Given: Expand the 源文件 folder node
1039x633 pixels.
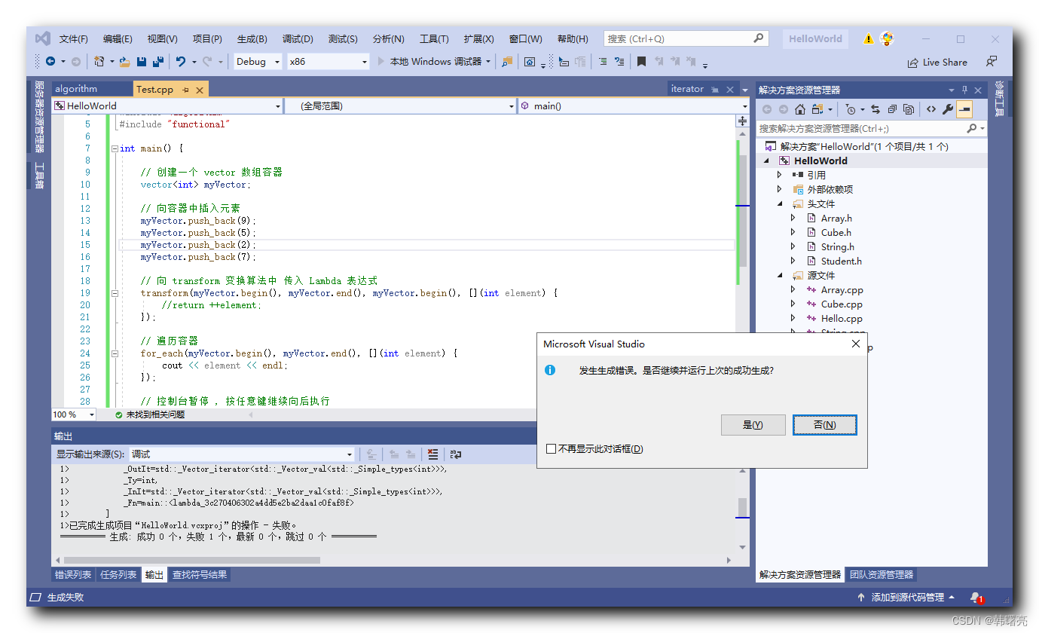Looking at the screenshot, I should coord(780,275).
